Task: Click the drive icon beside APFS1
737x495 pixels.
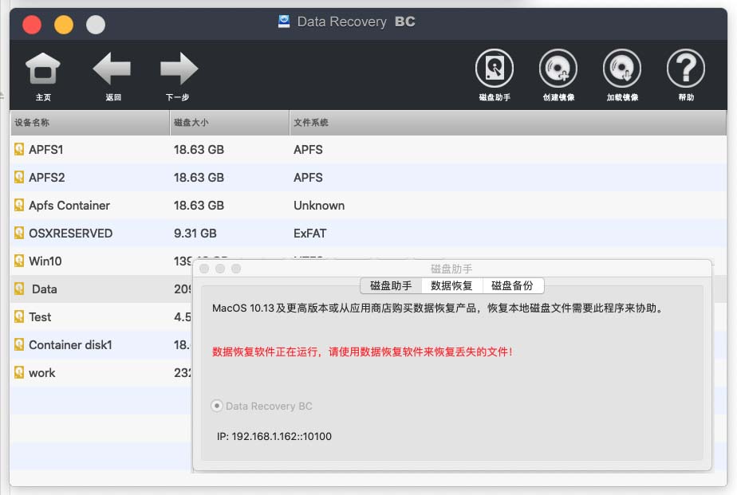Action: click(19, 149)
